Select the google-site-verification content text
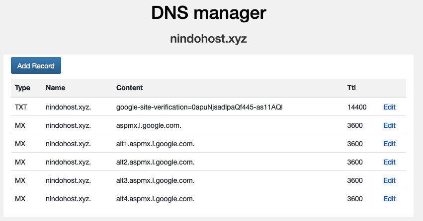Viewport: 423px width, 221px height. click(x=199, y=107)
